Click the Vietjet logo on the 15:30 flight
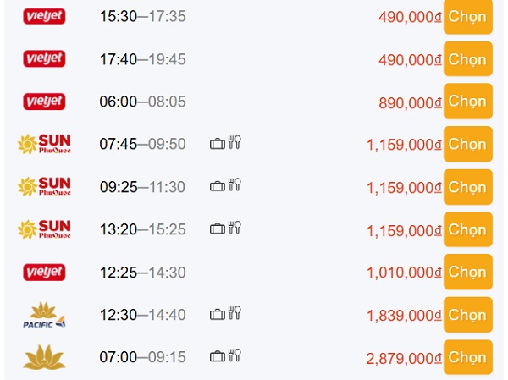Image resolution: width=508 pixels, height=380 pixels. 43,16
